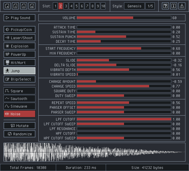
Task: Select sound slot 8
Action: point(92,6)
